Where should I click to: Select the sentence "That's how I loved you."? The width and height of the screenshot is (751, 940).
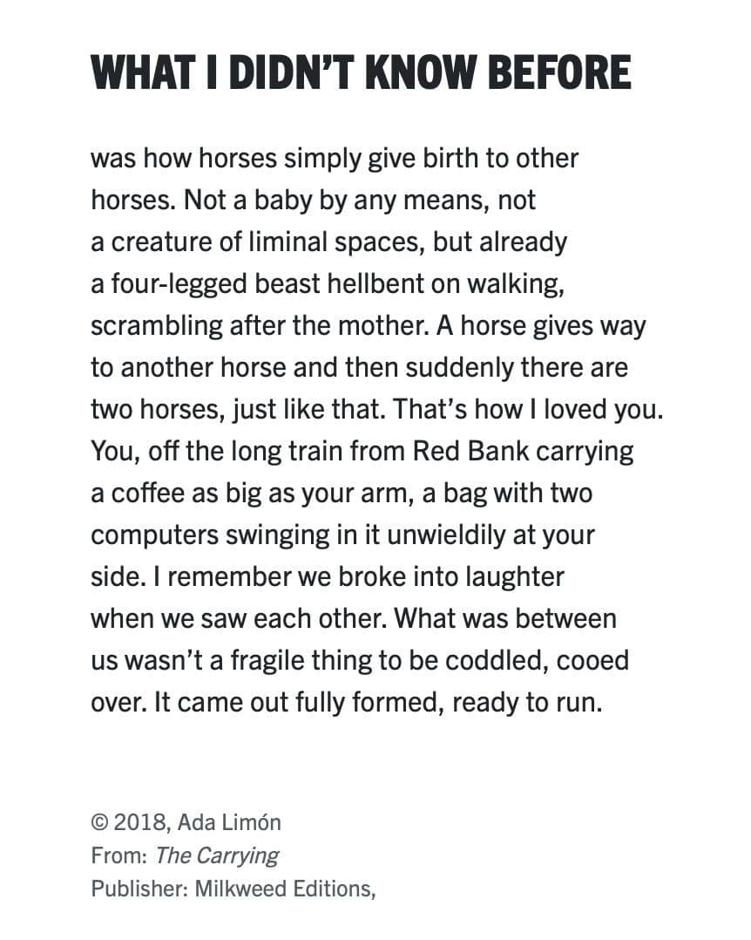pyautogui.click(x=528, y=410)
